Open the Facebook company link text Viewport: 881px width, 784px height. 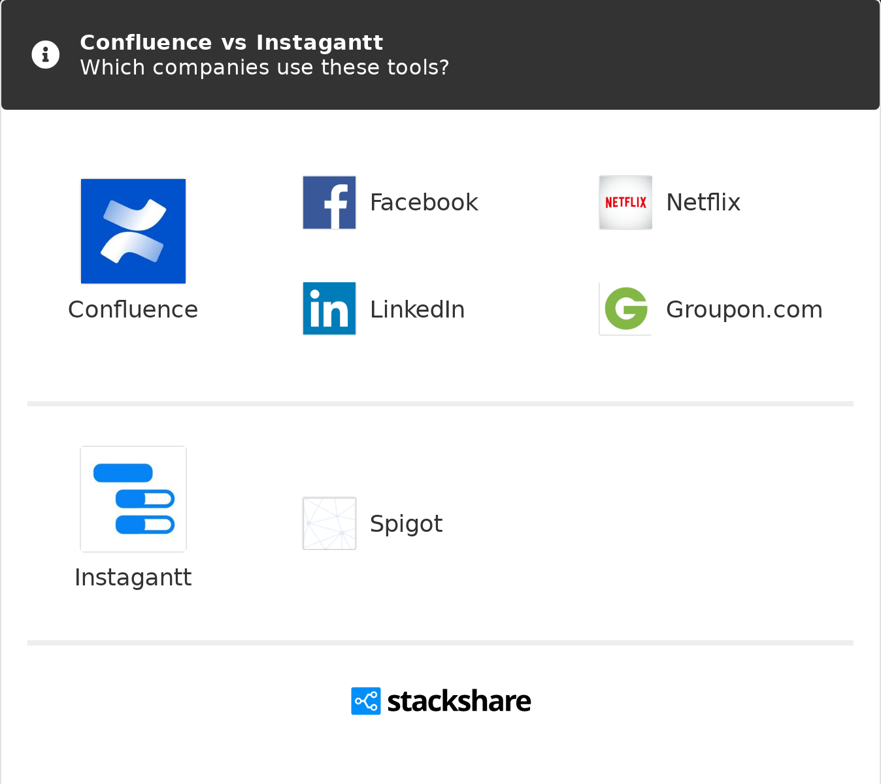[424, 203]
